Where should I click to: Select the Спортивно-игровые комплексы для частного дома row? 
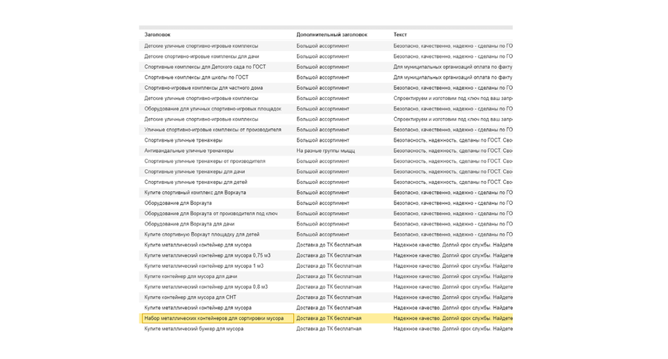326,88
